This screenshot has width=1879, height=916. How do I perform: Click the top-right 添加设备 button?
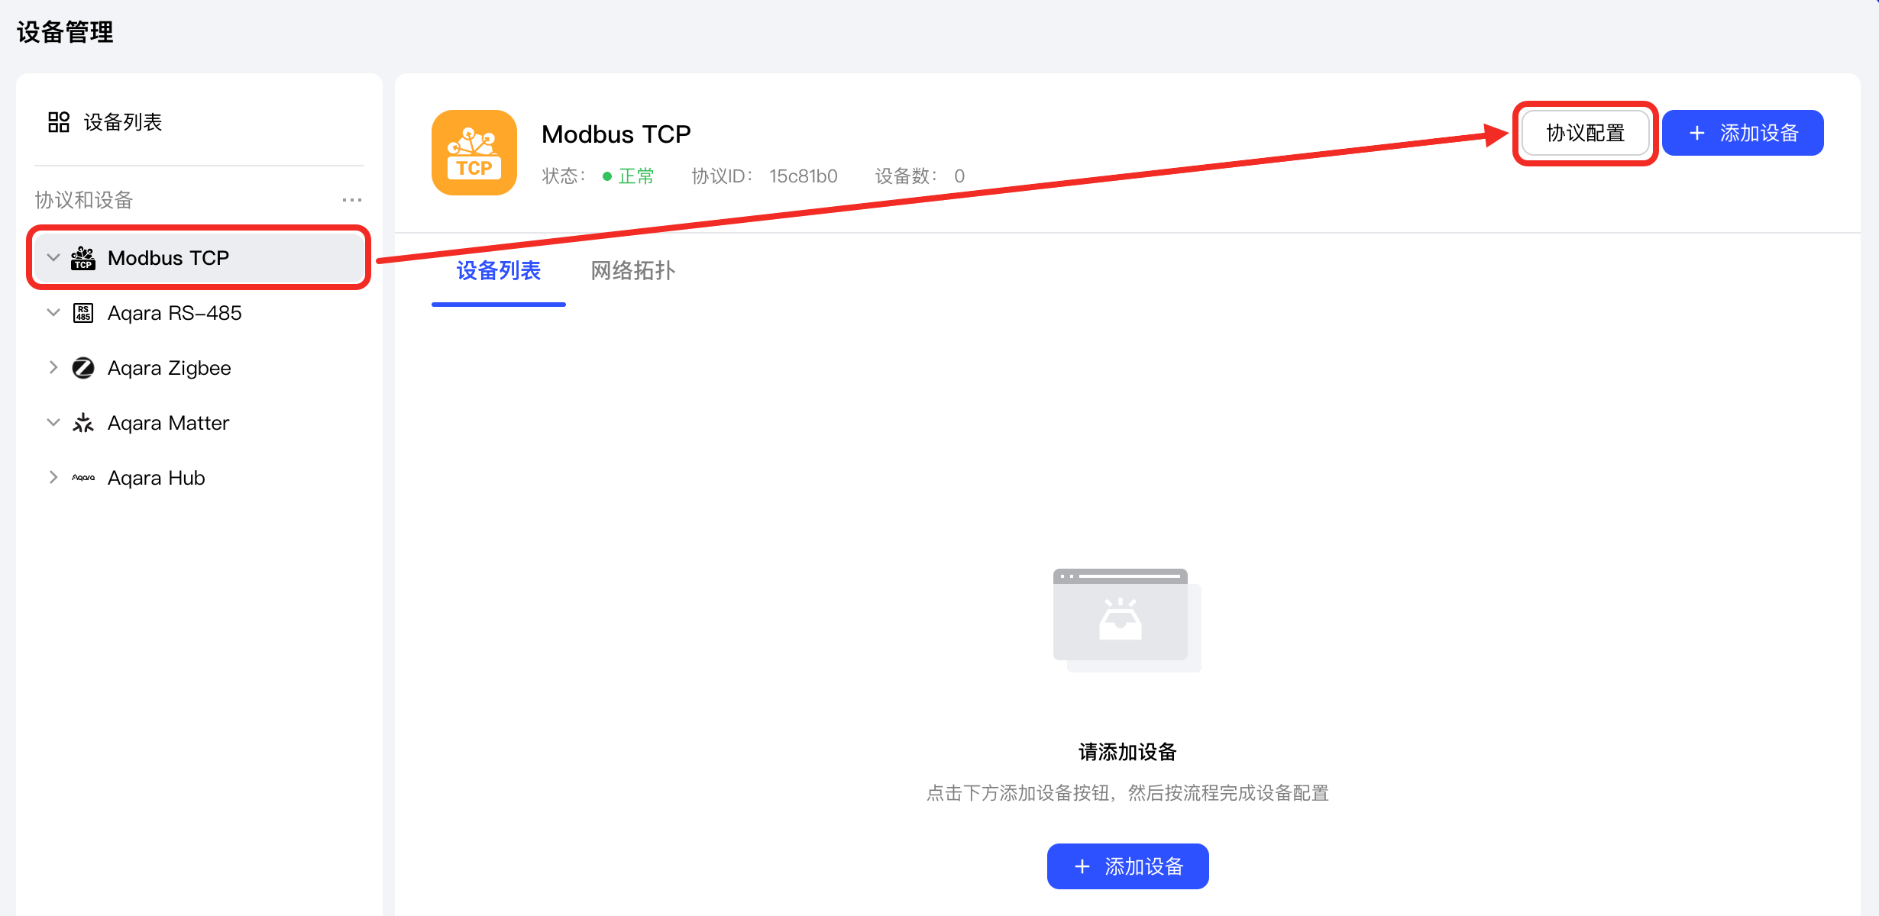(1743, 133)
